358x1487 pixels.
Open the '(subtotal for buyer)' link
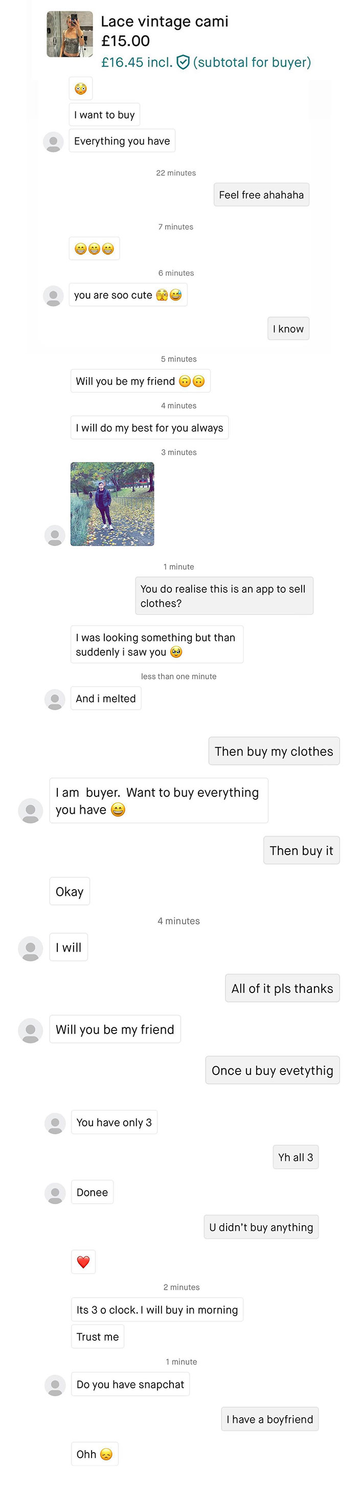(x=254, y=63)
